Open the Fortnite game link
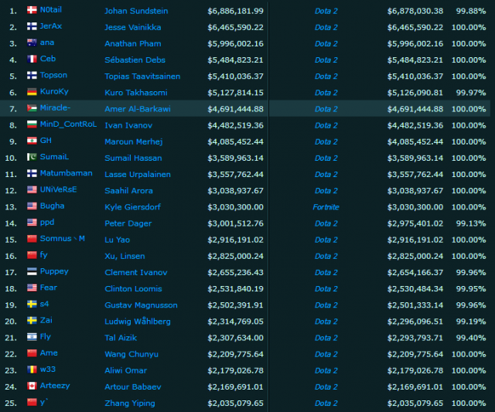 pos(326,207)
